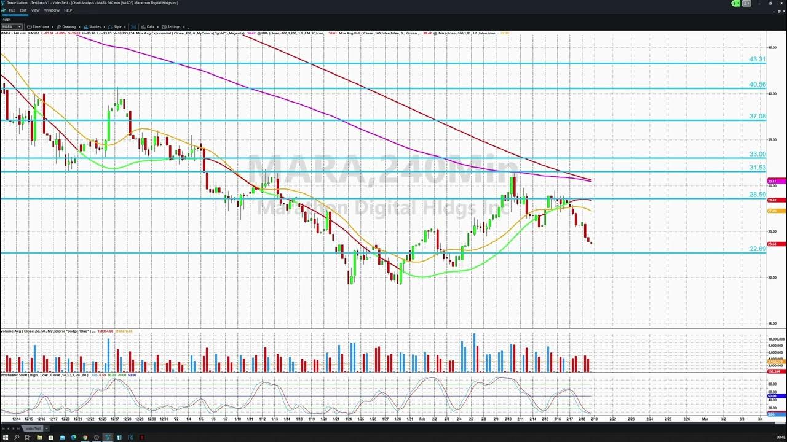Open the HELP menu

[68, 10]
